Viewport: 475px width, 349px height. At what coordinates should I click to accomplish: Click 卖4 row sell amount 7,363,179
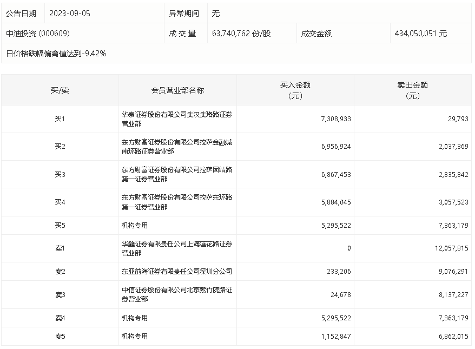[453, 318]
